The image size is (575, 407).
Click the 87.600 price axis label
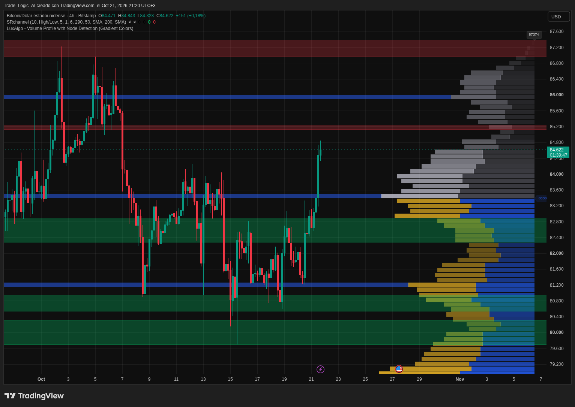point(557,31)
